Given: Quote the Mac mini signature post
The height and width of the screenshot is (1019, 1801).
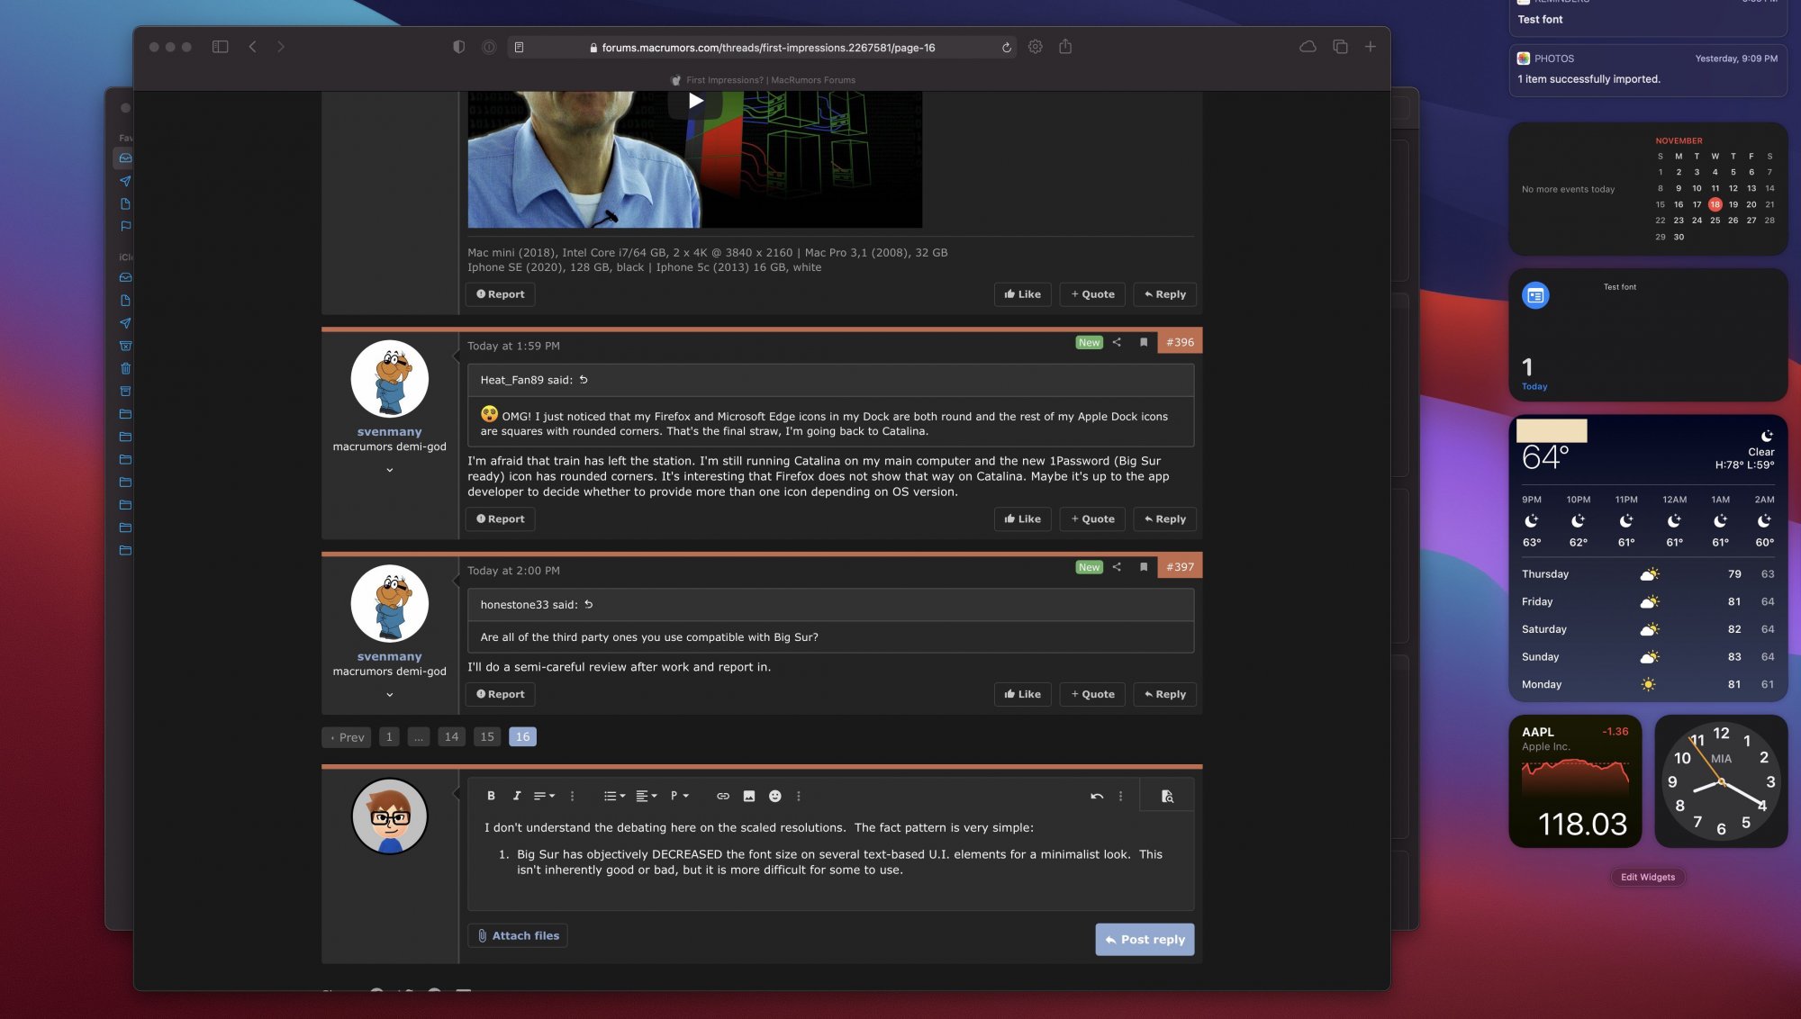Looking at the screenshot, I should pyautogui.click(x=1092, y=294).
